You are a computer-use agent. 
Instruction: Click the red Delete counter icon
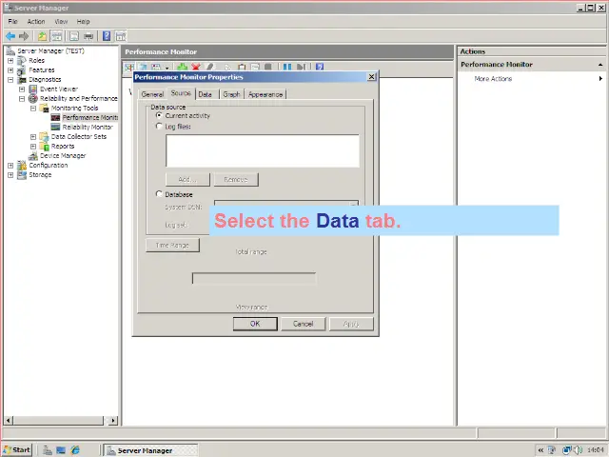click(x=195, y=68)
